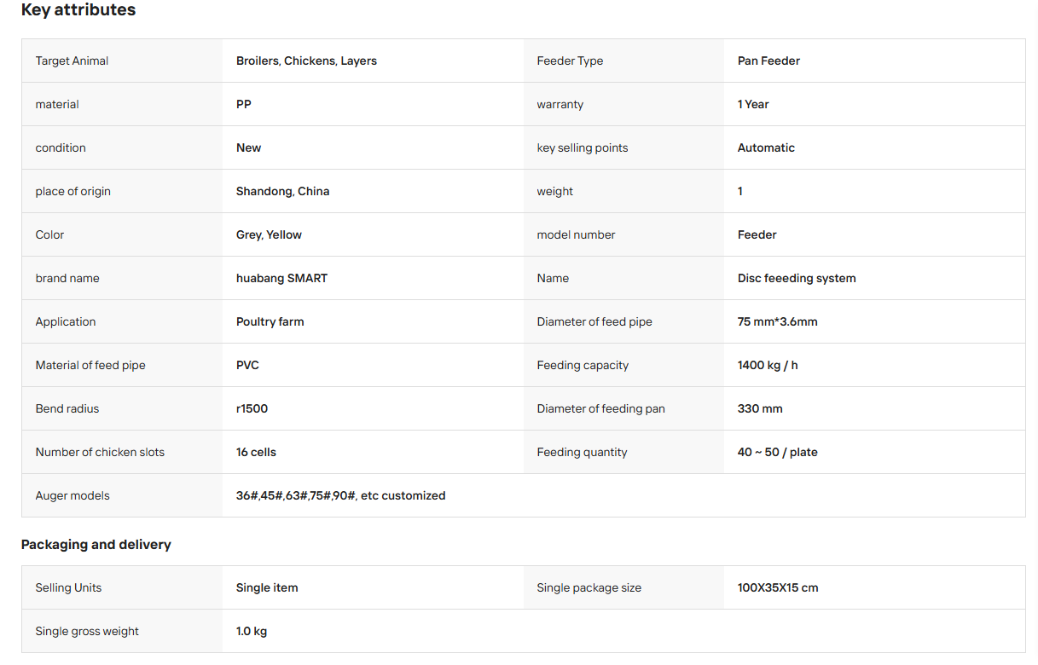1038x665 pixels.
Task: Click the Grey, Yellow color value
Action: click(x=269, y=234)
